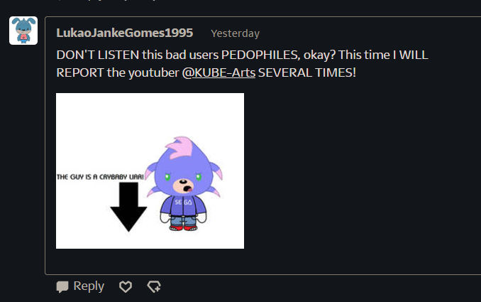Open LukaoJankeGomes1995 username profile link

click(125, 33)
